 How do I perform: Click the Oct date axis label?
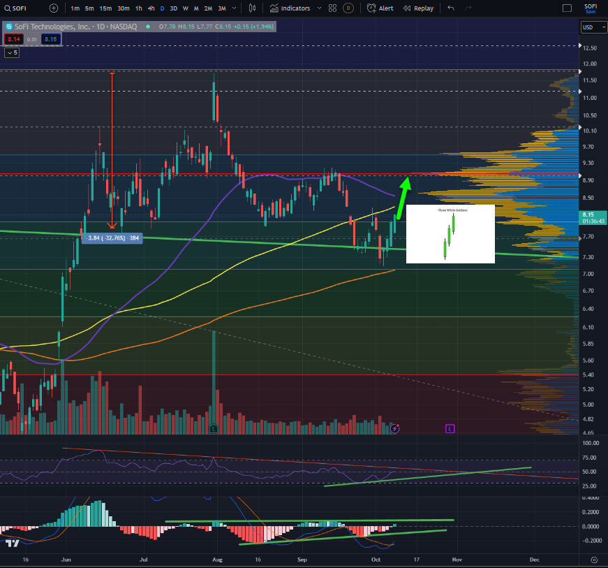pos(376,560)
